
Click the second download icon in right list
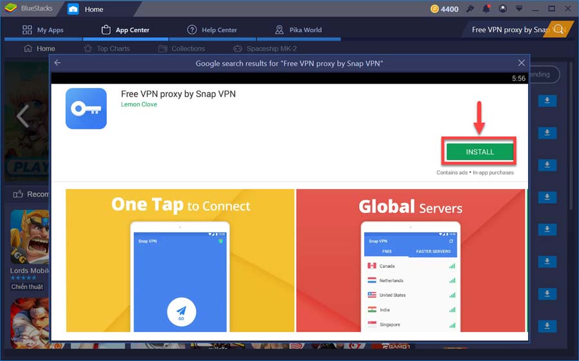click(547, 133)
